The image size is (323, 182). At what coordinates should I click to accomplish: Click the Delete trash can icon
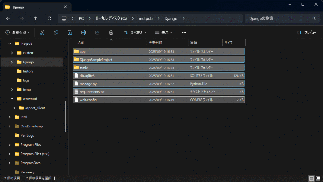coord(111,32)
